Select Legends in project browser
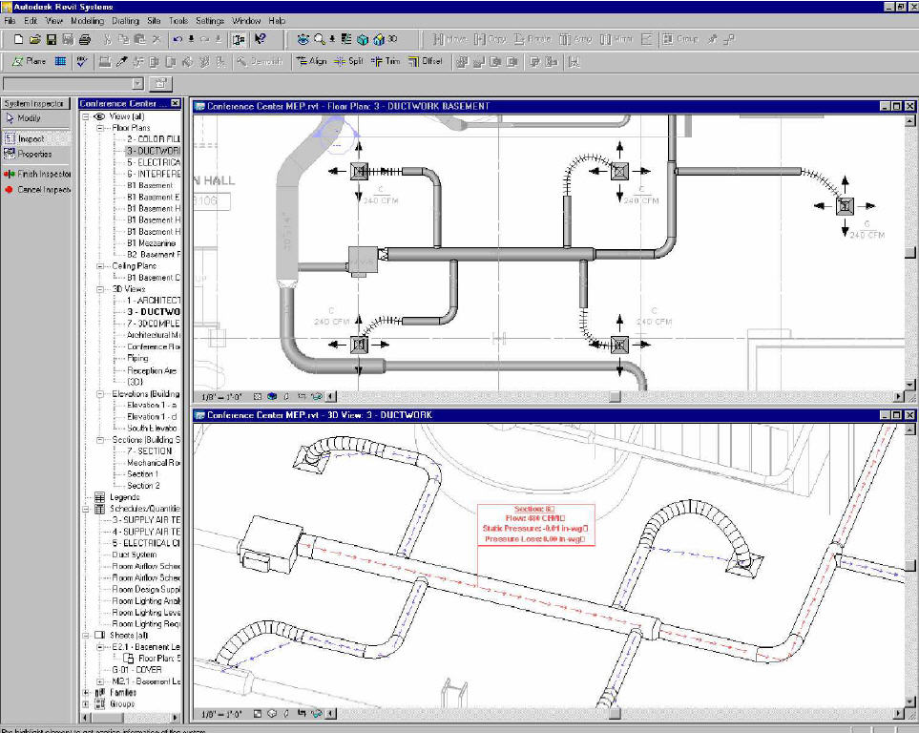The width and height of the screenshot is (919, 733). point(124,497)
